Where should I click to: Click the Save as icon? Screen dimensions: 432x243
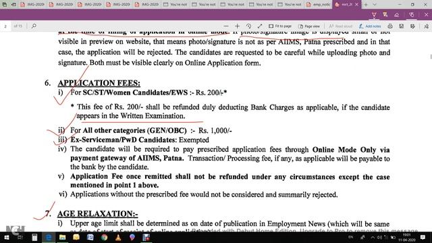[412, 26]
